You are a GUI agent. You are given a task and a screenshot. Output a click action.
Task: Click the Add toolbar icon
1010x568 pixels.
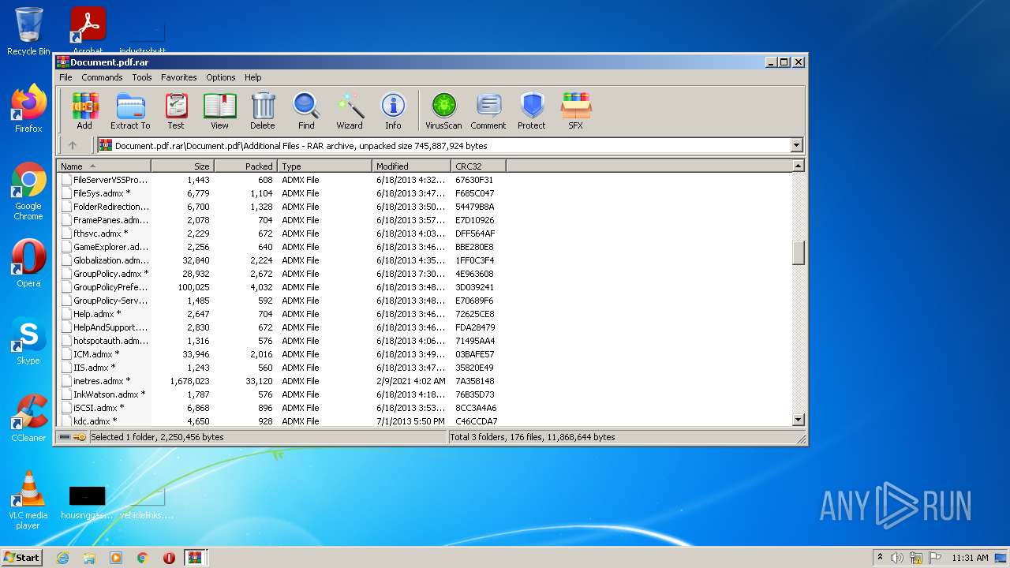[84, 111]
